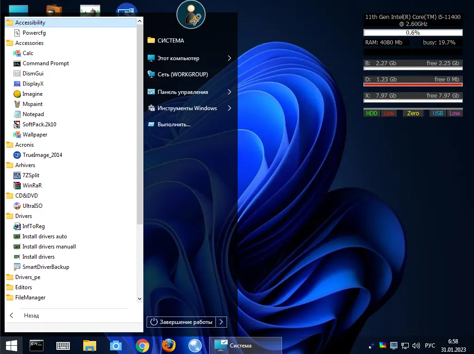This screenshot has width=474, height=354.
Task: Expand Инструменты Windows submenu arrow
Action: point(229,108)
